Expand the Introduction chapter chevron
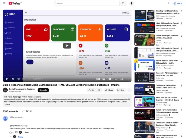The height and width of the screenshot is (138, 186). tap(42, 79)
